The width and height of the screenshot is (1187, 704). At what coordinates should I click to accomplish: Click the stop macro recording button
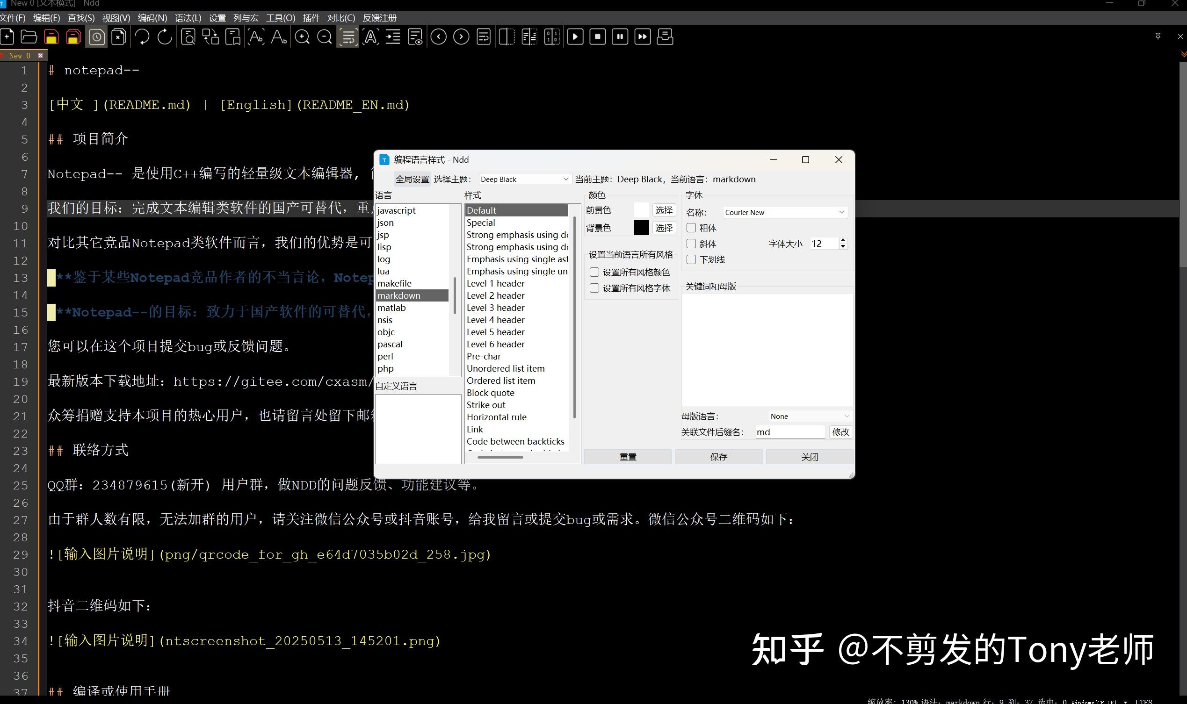click(598, 36)
